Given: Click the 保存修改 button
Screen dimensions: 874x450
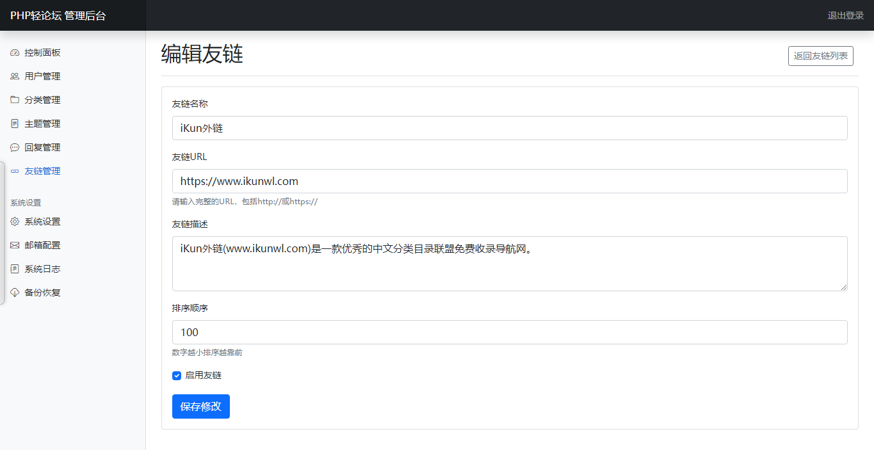Looking at the screenshot, I should pyautogui.click(x=201, y=406).
